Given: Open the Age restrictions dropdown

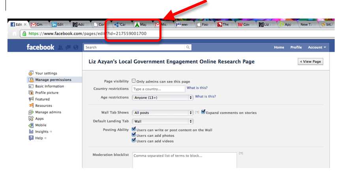Looking at the screenshot, I should (162, 97).
